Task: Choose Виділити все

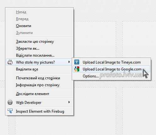Action: point(27,69)
